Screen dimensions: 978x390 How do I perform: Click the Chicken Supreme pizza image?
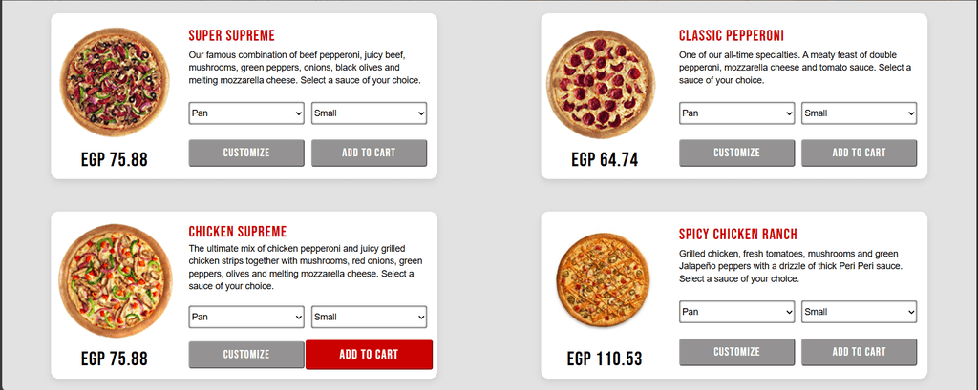click(x=115, y=281)
